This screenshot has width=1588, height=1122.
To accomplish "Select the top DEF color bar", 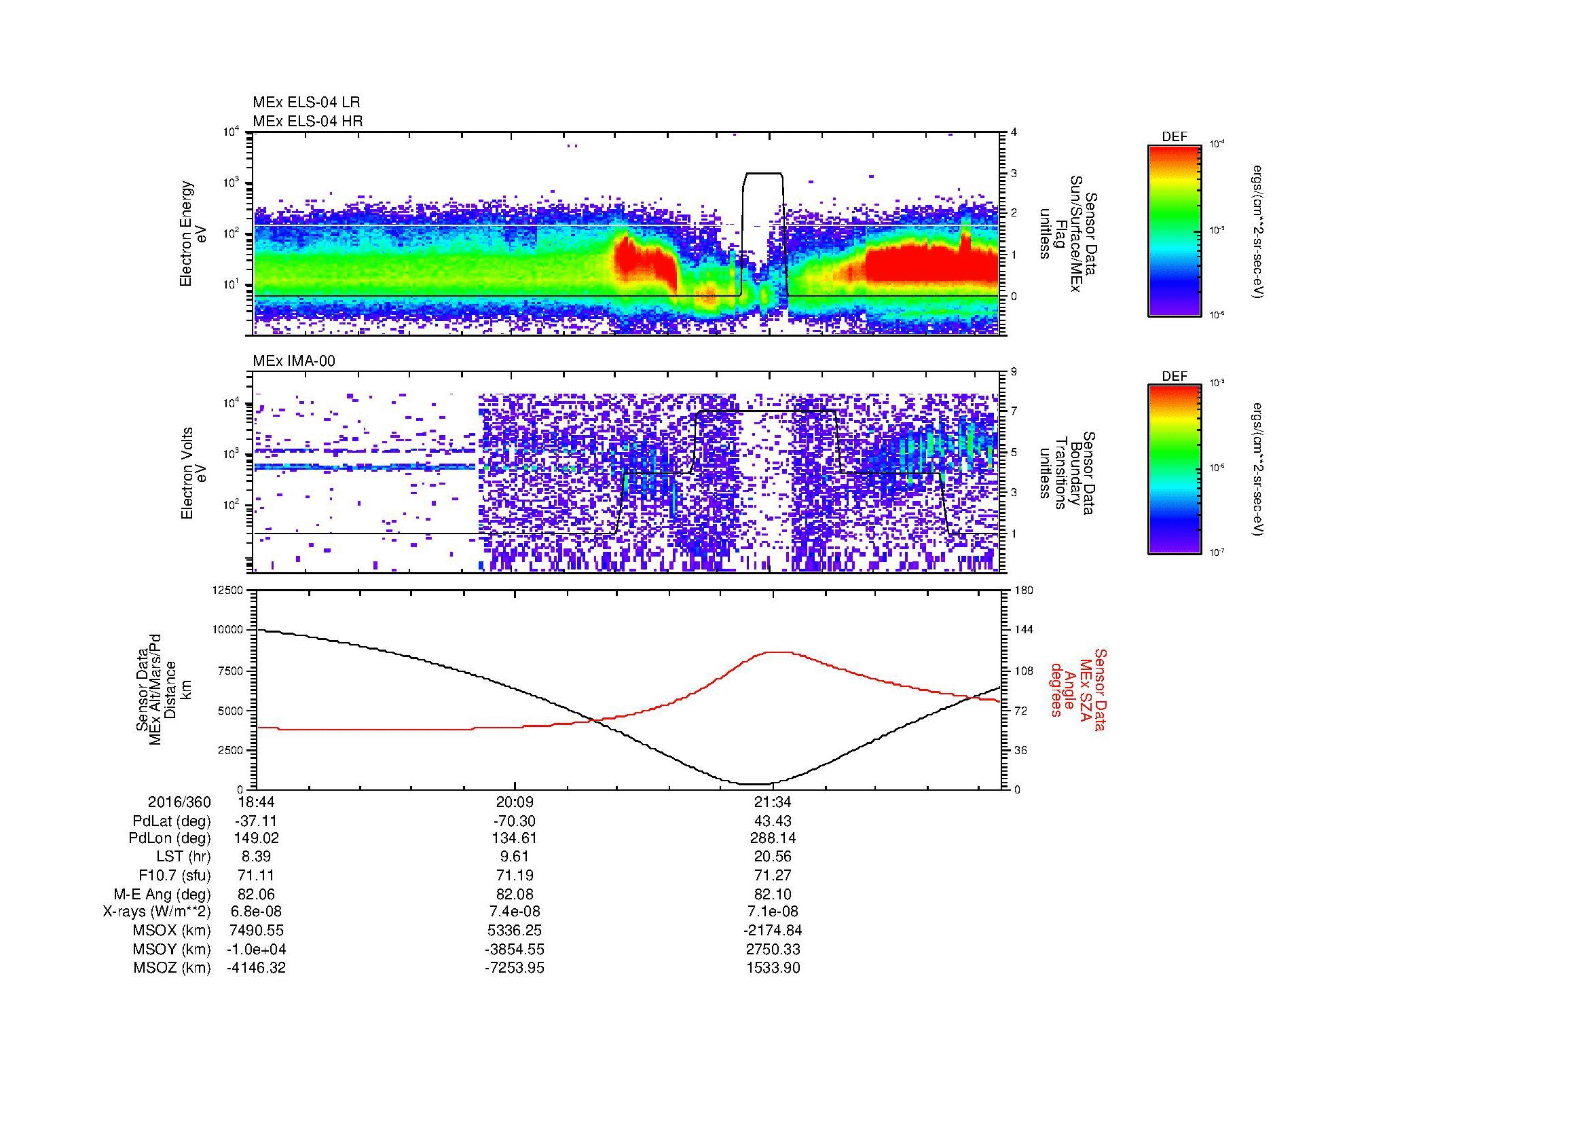I will [1175, 230].
